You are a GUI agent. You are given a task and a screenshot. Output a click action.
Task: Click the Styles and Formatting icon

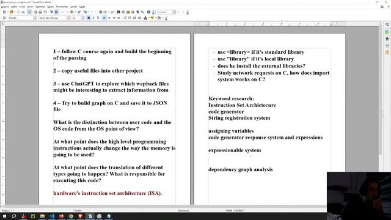4,18
